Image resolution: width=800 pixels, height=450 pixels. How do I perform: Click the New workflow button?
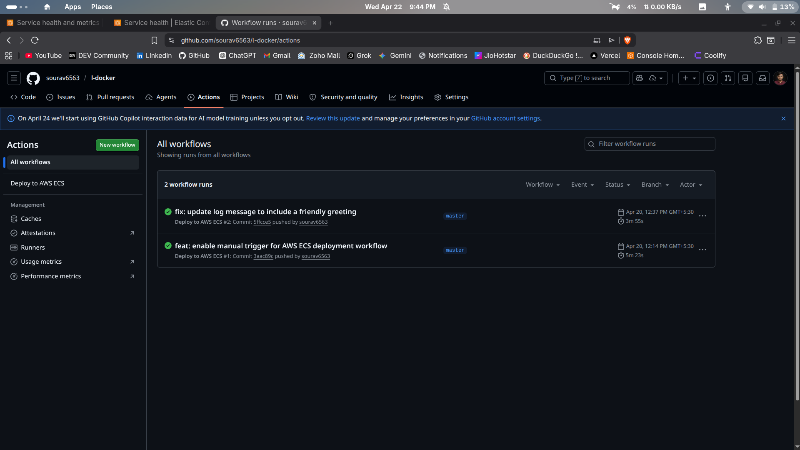click(117, 145)
